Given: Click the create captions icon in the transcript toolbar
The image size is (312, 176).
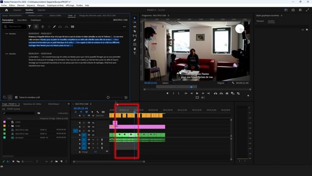Looking at the screenshot, I should [73, 26].
